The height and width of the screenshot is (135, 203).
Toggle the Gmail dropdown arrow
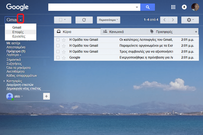pos(21,20)
